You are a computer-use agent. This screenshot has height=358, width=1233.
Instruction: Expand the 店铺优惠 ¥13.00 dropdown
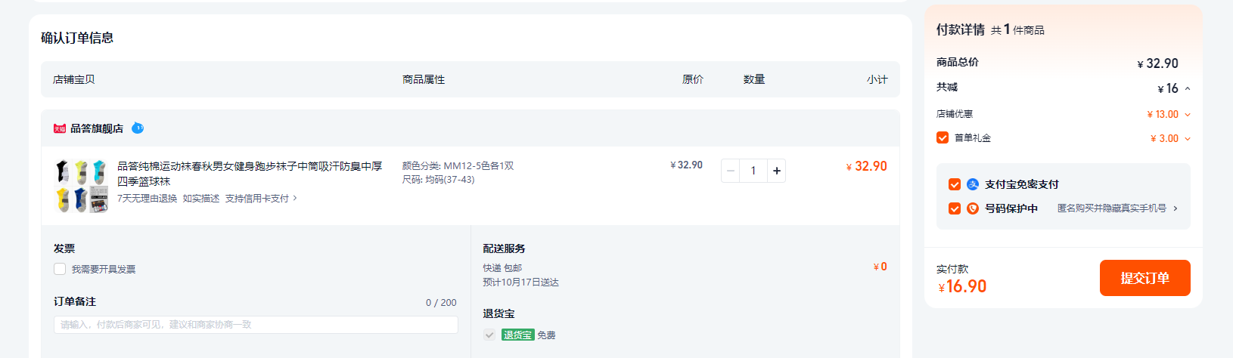1188,115
